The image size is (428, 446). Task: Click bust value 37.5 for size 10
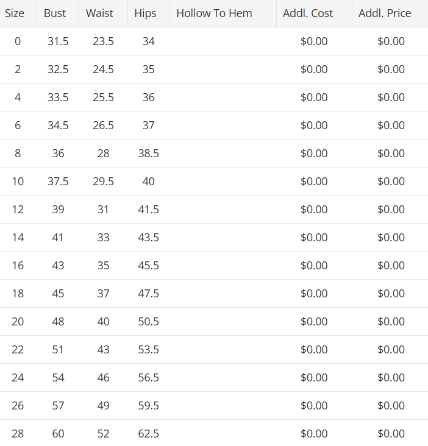tap(58, 182)
